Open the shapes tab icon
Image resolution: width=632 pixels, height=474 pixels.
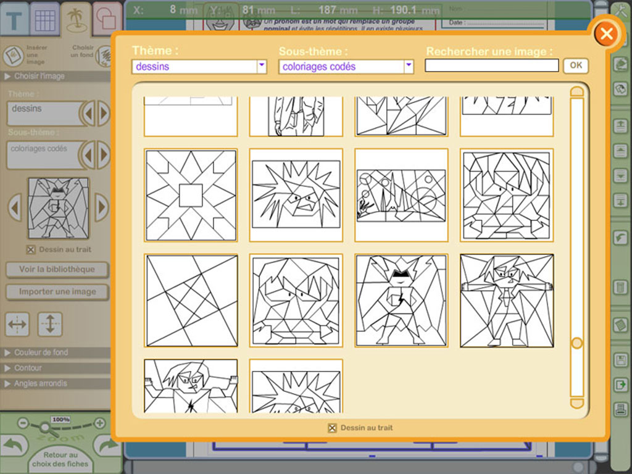pos(106,19)
